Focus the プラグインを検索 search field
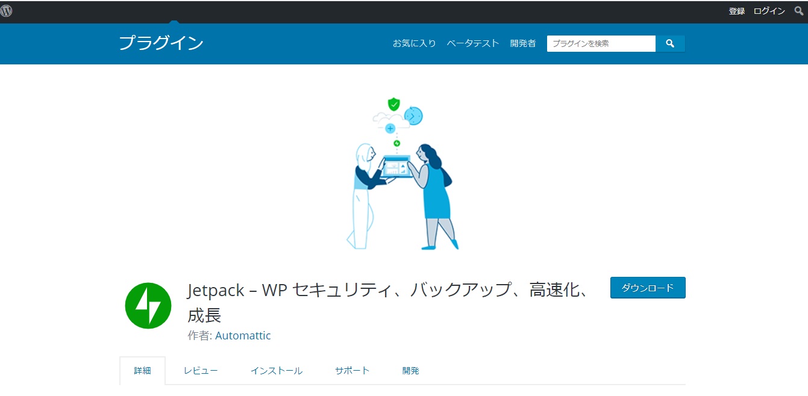The image size is (808, 396). click(601, 43)
